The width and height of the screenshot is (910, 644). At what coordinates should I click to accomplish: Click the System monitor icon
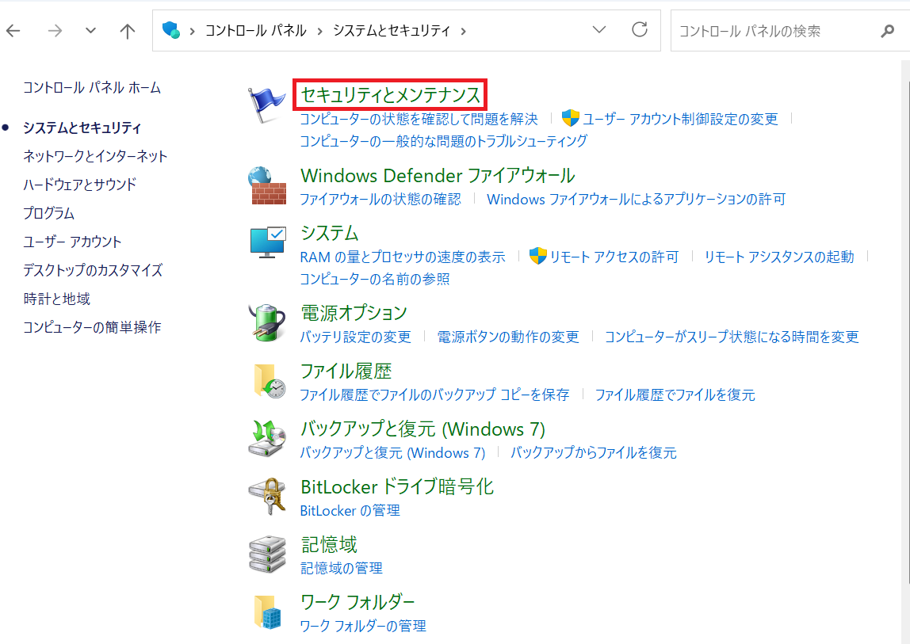267,242
